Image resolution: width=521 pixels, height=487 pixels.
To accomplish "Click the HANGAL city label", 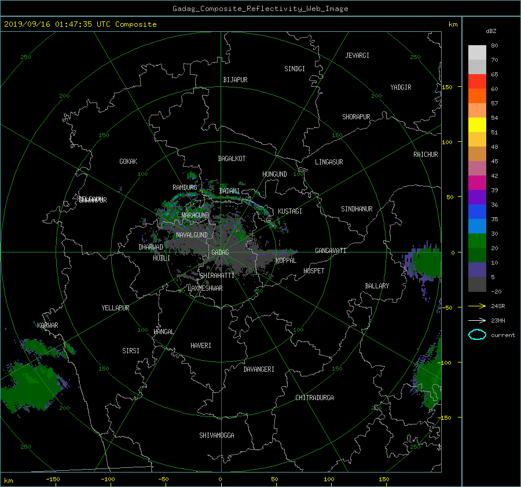I will click(x=163, y=332).
